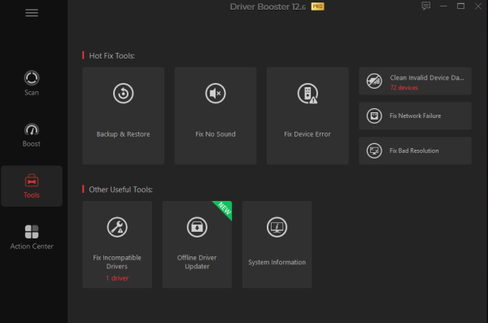Click the PRO badge in title
Viewport: 488px width, 323px height.
tap(318, 7)
